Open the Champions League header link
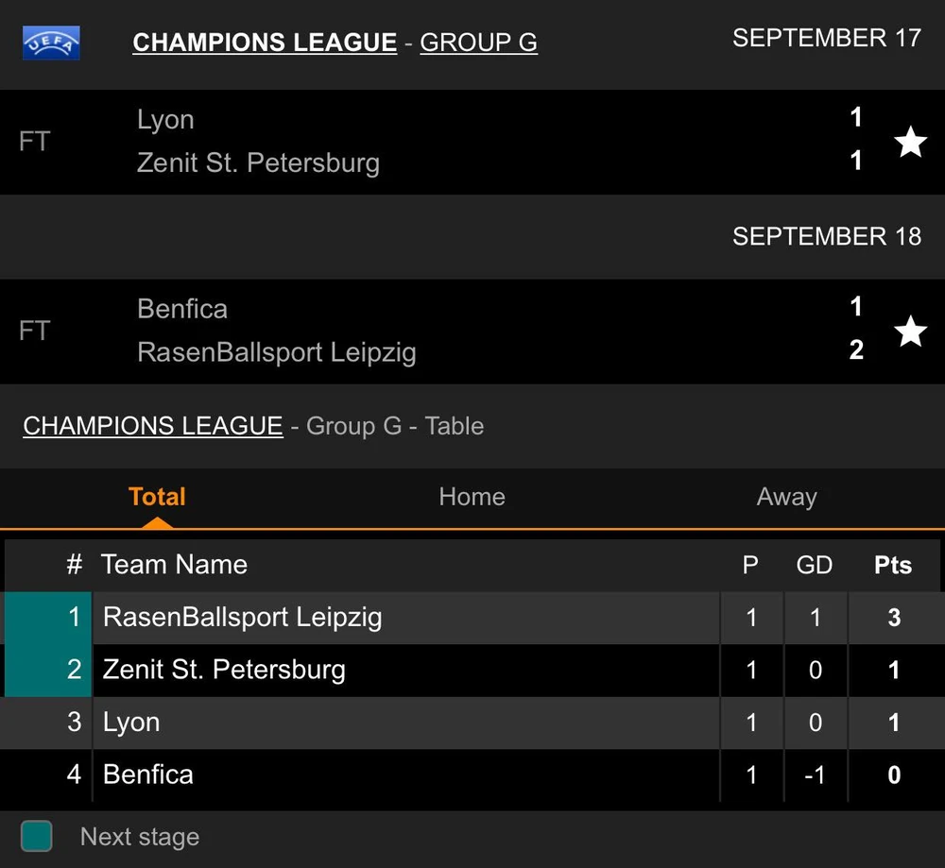945x868 pixels. click(265, 43)
